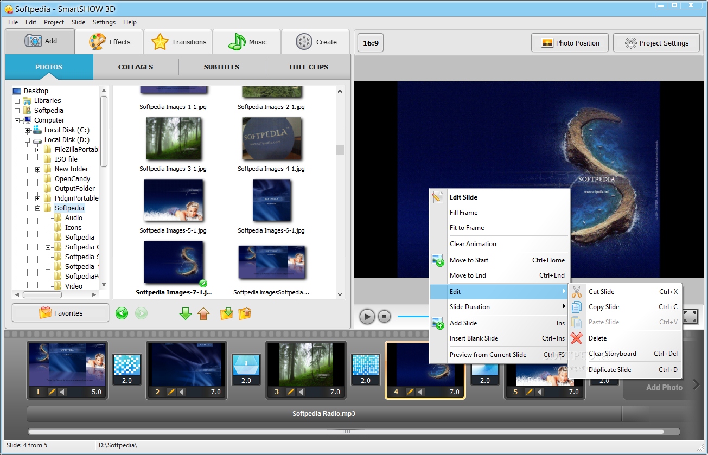708x455 pixels.
Task: Click the 16:9 aspect ratio button
Action: pyautogui.click(x=371, y=43)
